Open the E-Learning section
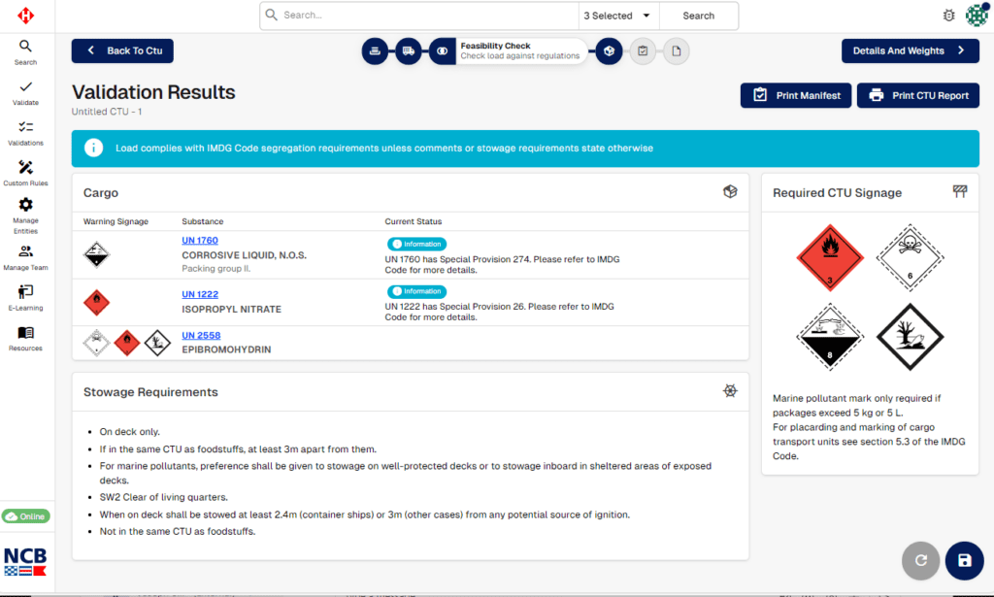 click(x=26, y=297)
